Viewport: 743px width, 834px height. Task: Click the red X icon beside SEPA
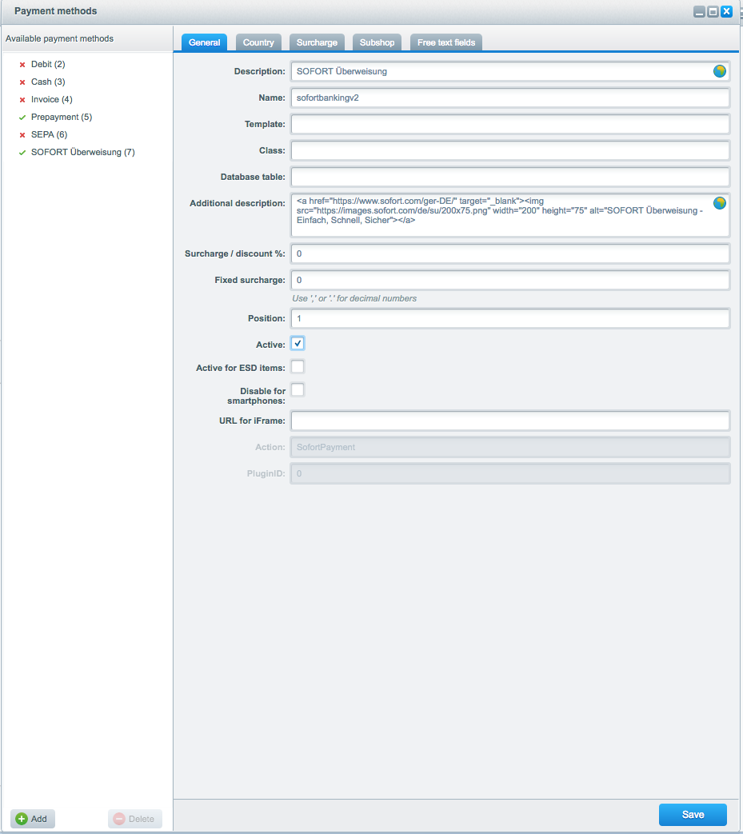(22, 135)
